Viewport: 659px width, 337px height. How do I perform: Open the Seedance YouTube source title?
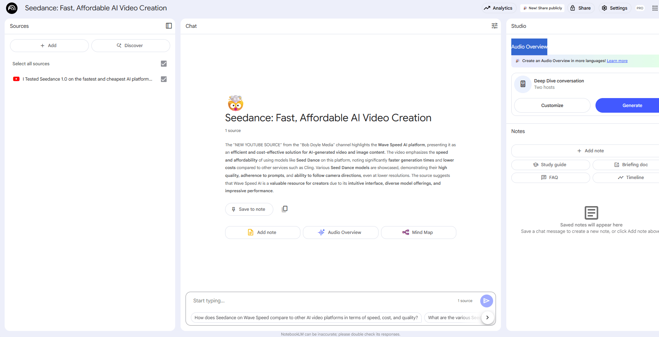[87, 79]
